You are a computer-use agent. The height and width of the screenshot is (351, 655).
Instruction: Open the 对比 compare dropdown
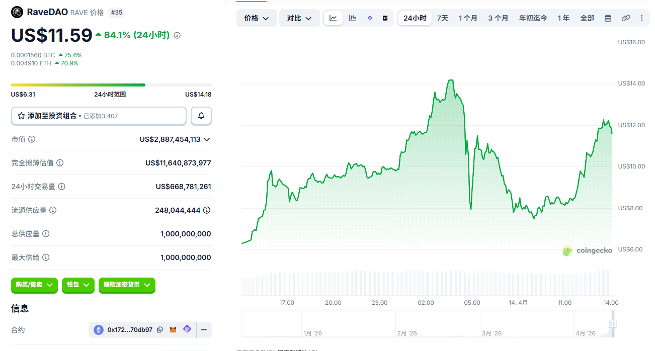299,18
